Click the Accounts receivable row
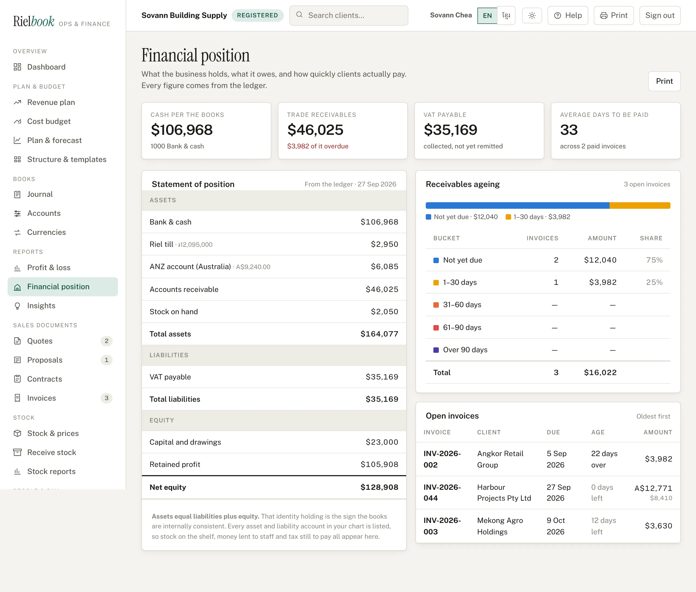Screen dimensions: 696x592 274,289
